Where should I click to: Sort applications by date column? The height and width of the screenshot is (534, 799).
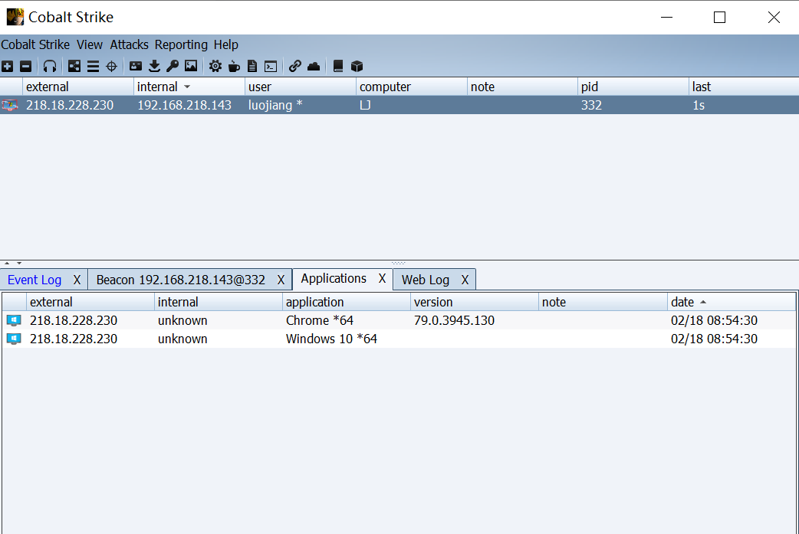coord(732,303)
